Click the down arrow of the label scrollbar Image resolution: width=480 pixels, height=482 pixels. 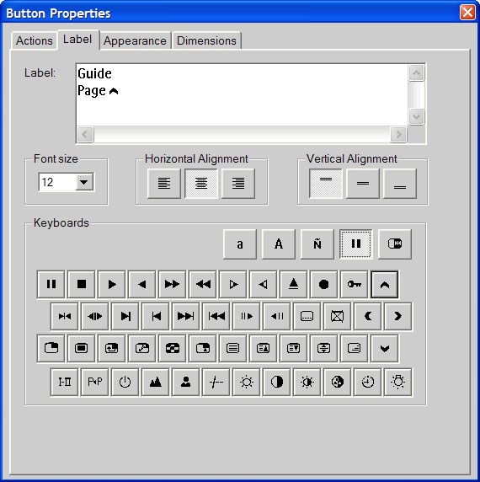(x=417, y=117)
